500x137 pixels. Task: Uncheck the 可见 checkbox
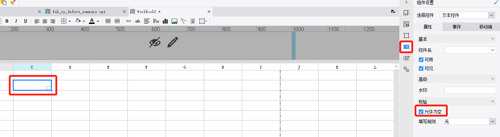(x=421, y=68)
